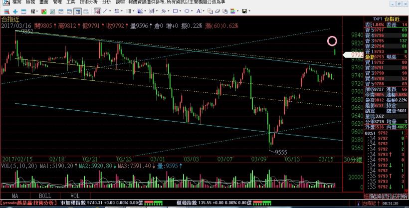Image resolution: width=409 pixels, height=208 pixels.
Task: Click the 30分鐘 timeframe label
Action: (x=351, y=159)
